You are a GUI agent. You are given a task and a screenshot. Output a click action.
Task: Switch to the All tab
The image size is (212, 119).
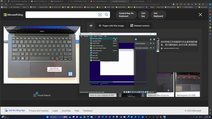pyautogui.click(x=91, y=26)
